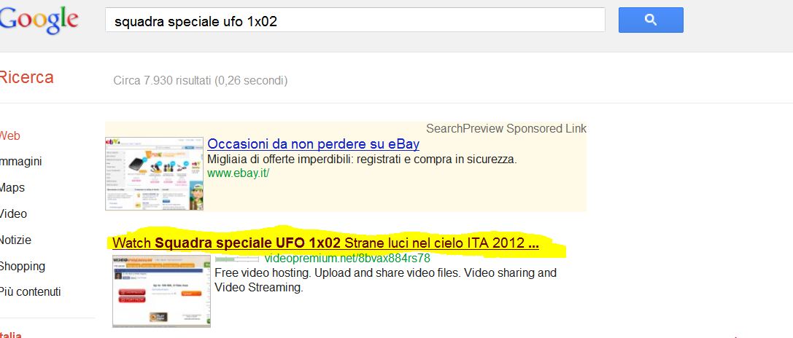Switch to Immagini results
This screenshot has width=793, height=338.
pyautogui.click(x=20, y=162)
